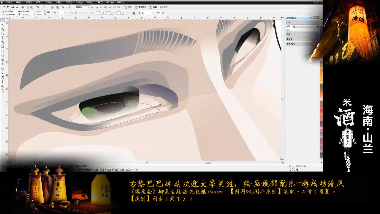Click the Export icon in the toolbar

click(x=57, y=7)
